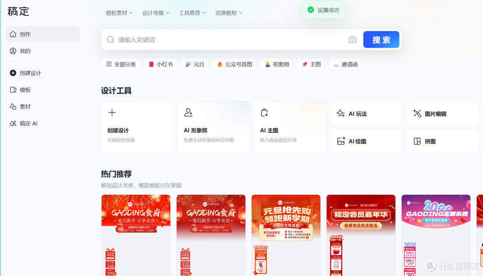Click the 稿定 logo
Screen dimensions: 483x276
pos(18,11)
